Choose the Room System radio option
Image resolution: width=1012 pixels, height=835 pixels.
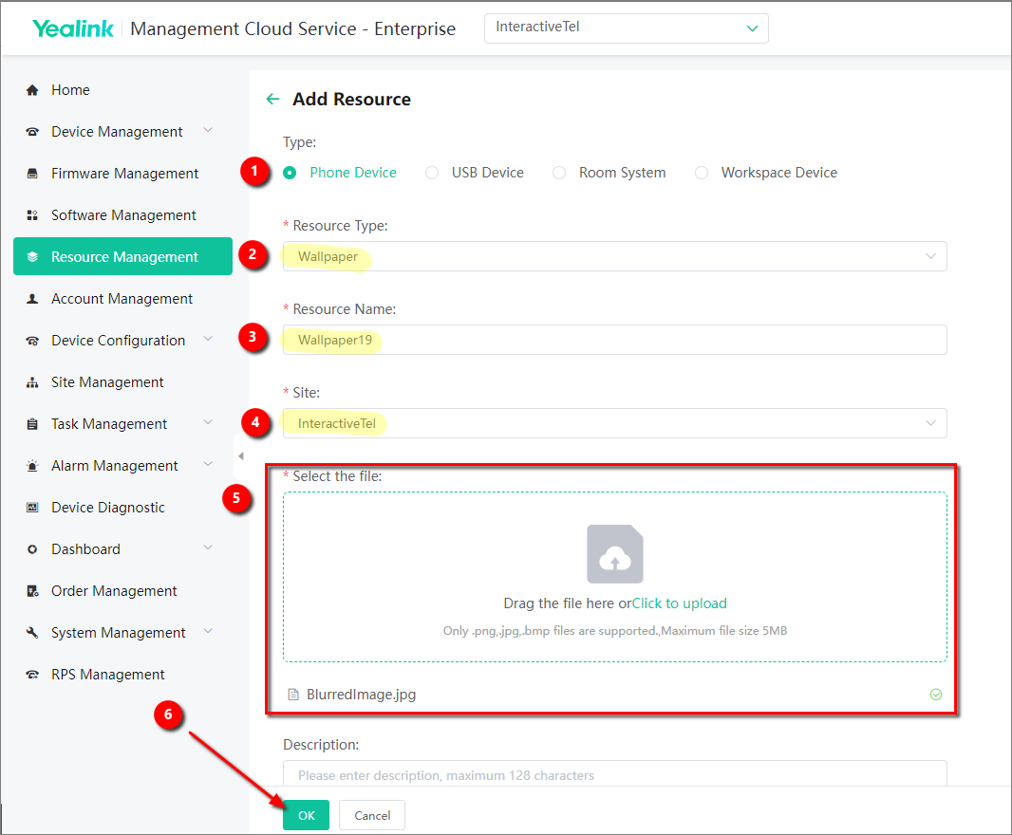pos(559,173)
